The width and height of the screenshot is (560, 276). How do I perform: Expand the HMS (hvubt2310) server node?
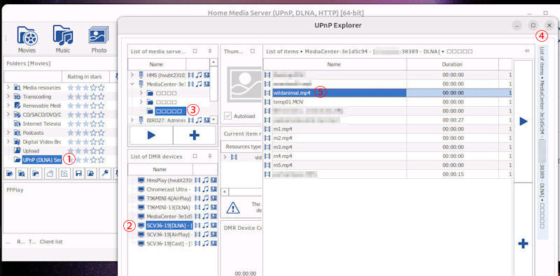coord(132,75)
